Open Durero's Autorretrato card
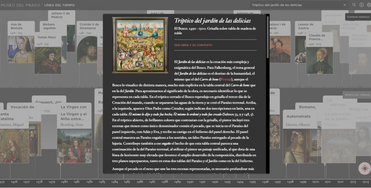 (300, 136)
